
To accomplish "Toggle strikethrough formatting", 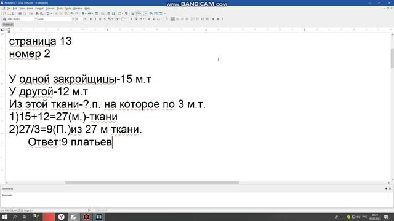I will point(105,19).
